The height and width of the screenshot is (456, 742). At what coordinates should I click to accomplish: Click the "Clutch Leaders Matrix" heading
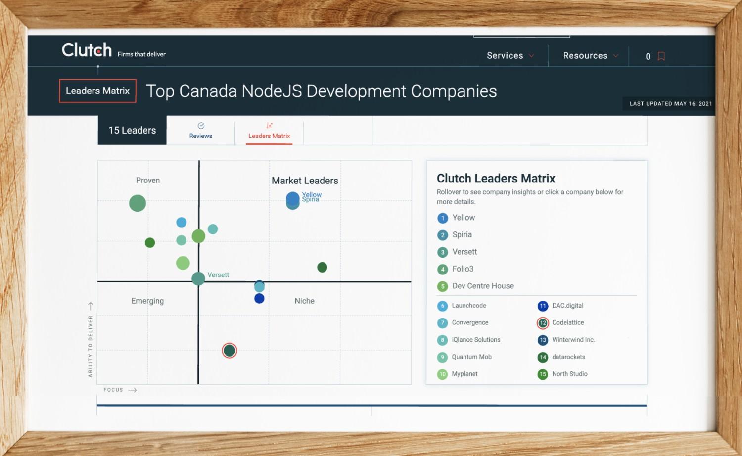click(496, 179)
